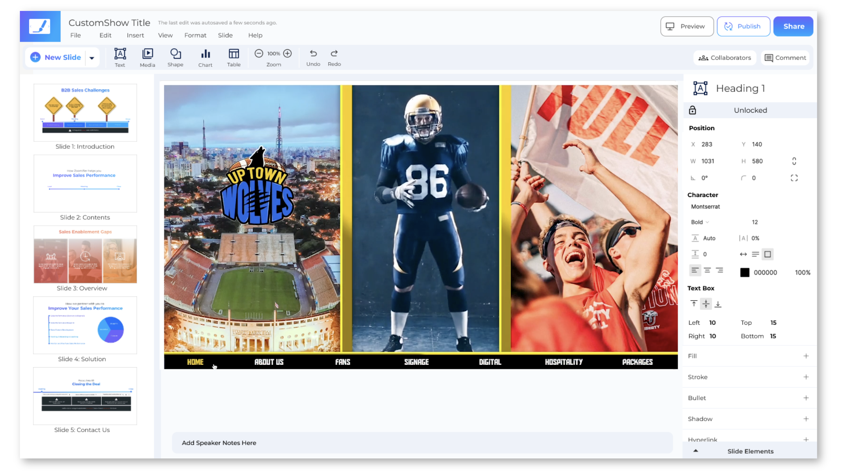Open the Collaborators panel

(x=725, y=58)
